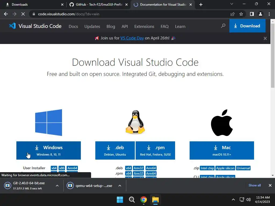Open the Windows Start menu
275x206 pixels.
120,200
